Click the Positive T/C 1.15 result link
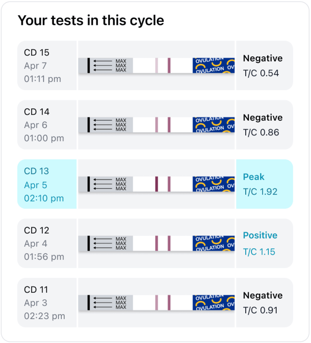 coord(264,243)
